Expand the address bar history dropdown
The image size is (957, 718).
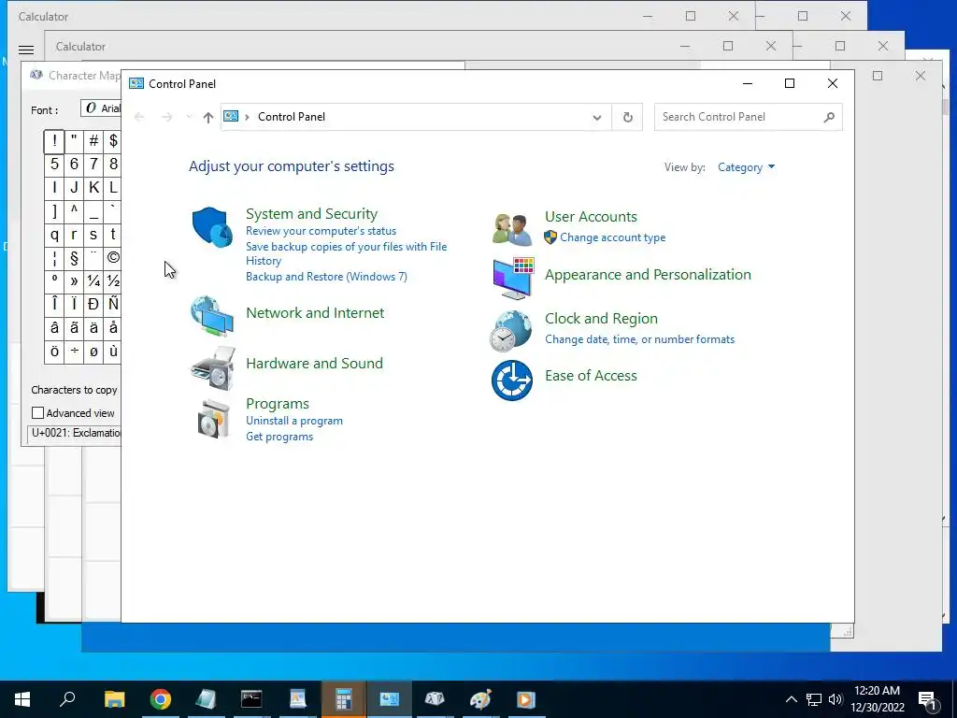click(597, 117)
